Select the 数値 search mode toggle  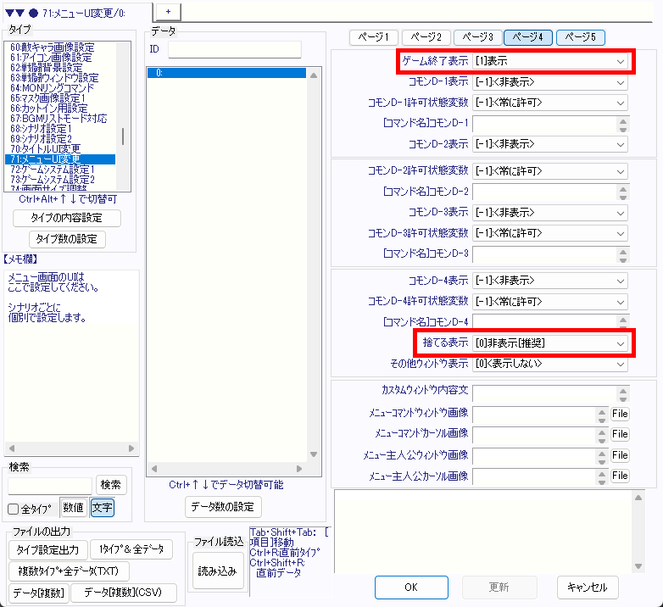[74, 508]
